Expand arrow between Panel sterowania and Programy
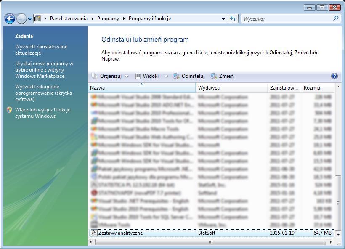The height and width of the screenshot is (249, 345). pyautogui.click(x=92, y=19)
